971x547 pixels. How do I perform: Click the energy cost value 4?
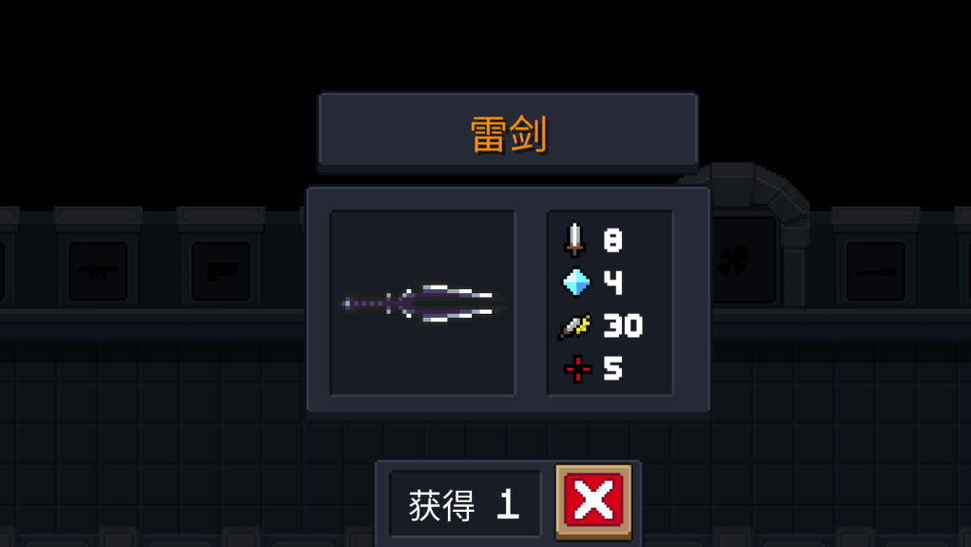(x=612, y=283)
